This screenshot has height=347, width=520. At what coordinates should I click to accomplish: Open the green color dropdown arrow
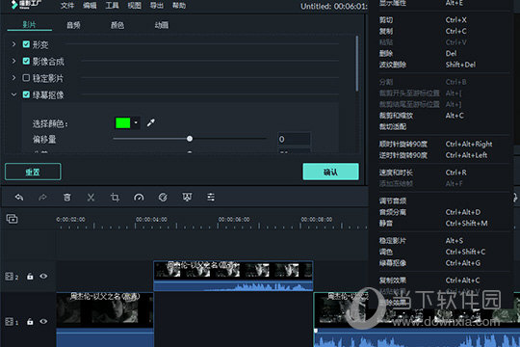[136, 122]
